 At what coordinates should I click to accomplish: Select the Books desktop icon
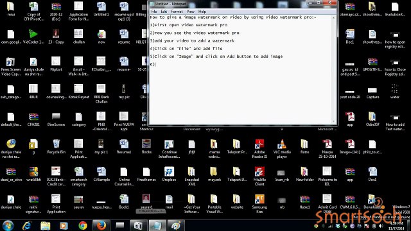[146, 147]
